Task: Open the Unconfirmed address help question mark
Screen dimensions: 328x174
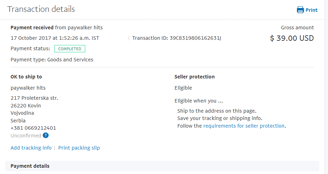Action: tap(46, 136)
